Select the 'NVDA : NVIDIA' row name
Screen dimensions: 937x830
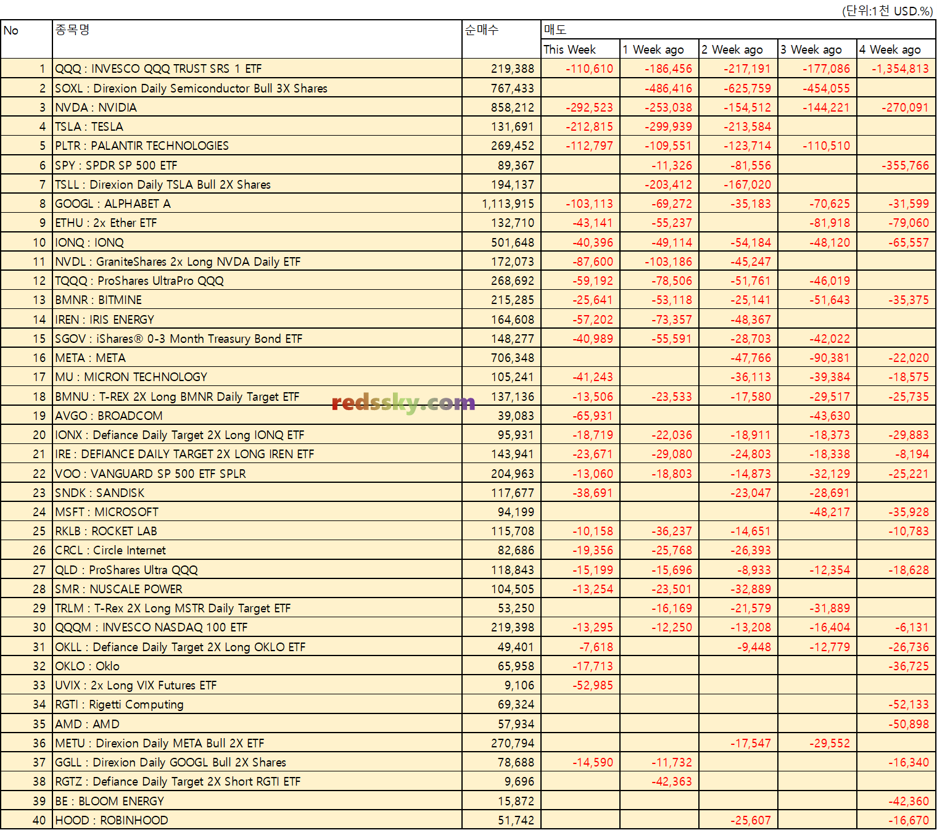click(x=257, y=107)
